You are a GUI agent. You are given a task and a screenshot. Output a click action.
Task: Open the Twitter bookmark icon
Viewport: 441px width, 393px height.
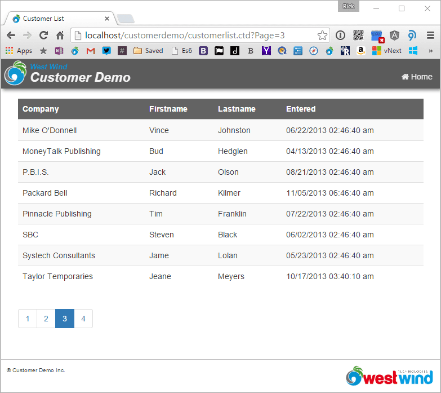106,51
